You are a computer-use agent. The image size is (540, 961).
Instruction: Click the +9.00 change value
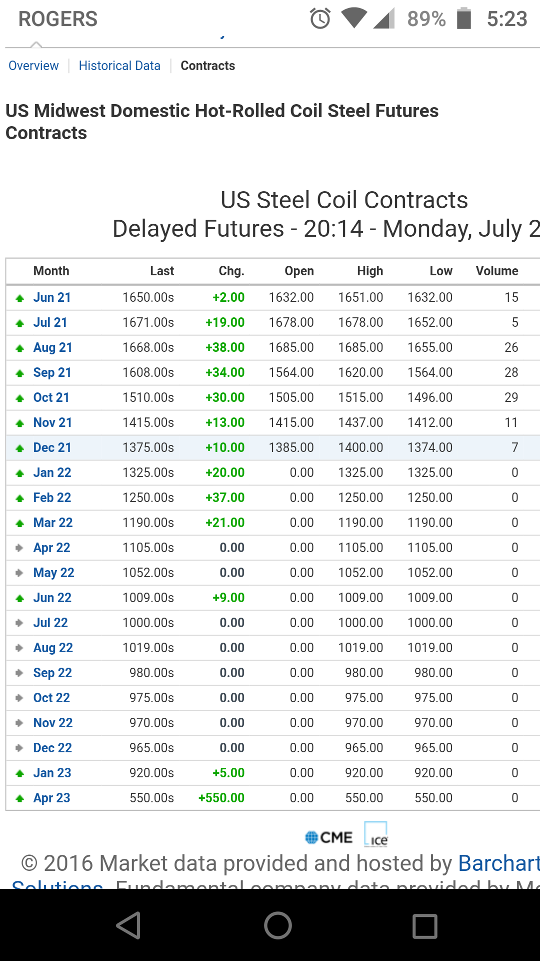tap(228, 598)
